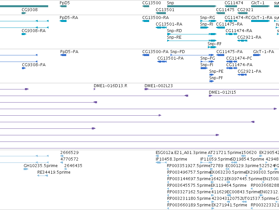Click the EC00843.5prime EST label
The width and height of the screenshot is (279, 210).
(x=243, y=192)
